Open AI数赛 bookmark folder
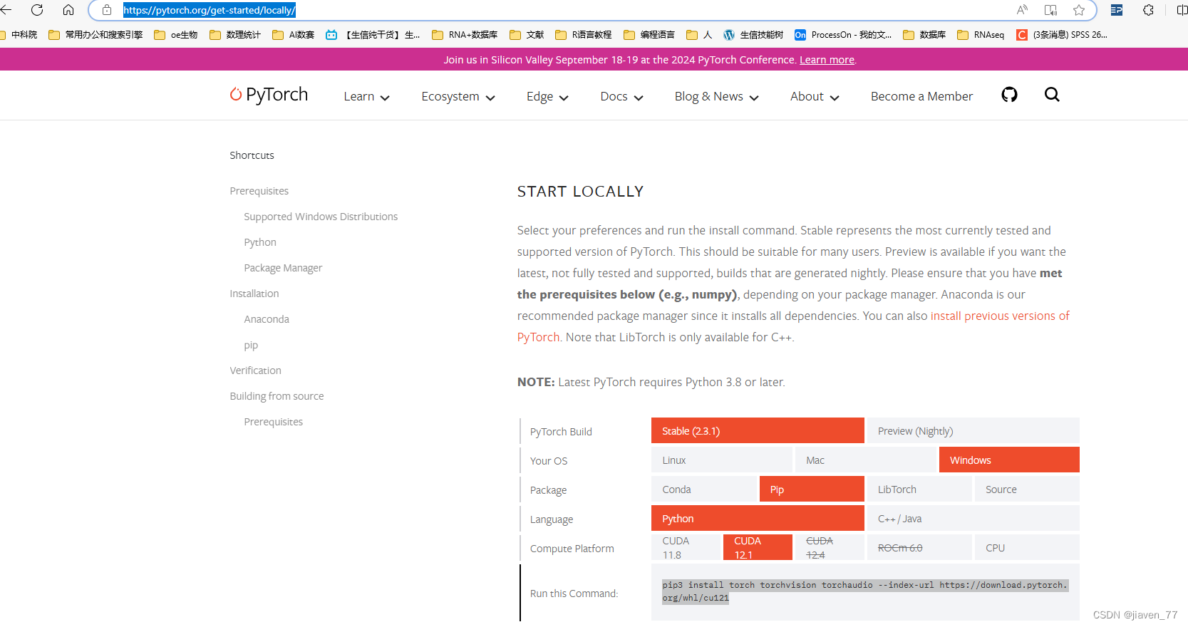Viewport: 1188px width, 627px height. tap(293, 34)
